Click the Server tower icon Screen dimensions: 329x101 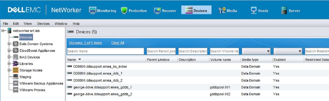click(284, 10)
